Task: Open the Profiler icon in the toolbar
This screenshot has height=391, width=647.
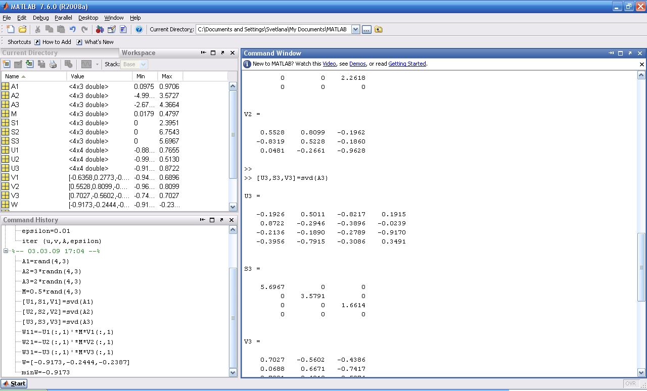Action: 123,29
